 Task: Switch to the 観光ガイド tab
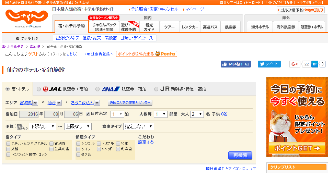click(x=149, y=27)
